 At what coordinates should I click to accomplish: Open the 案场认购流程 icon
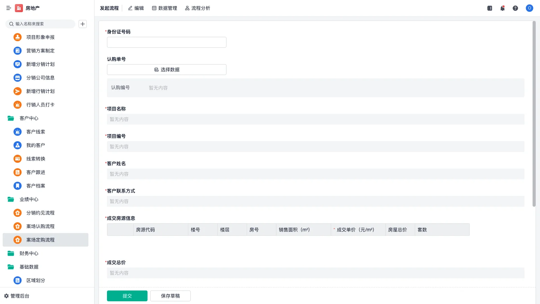coord(18,226)
